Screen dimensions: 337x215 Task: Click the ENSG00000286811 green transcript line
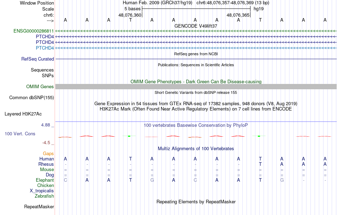(196, 31)
